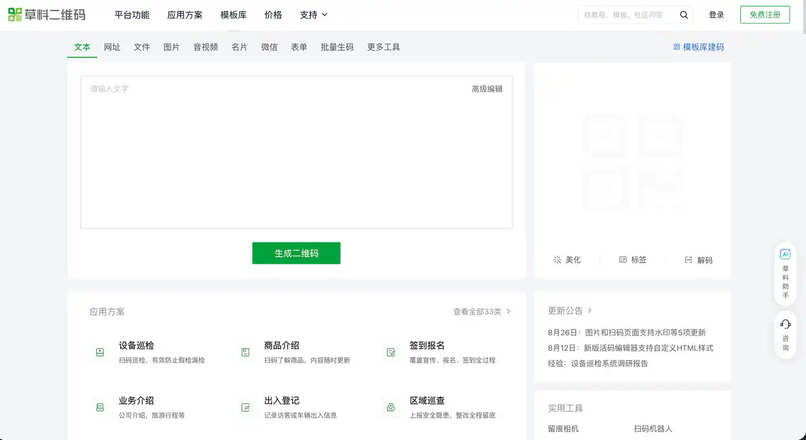Viewport: 806px width, 440px height.
Task: Focus the 请输入文字 text area
Action: coord(296,152)
